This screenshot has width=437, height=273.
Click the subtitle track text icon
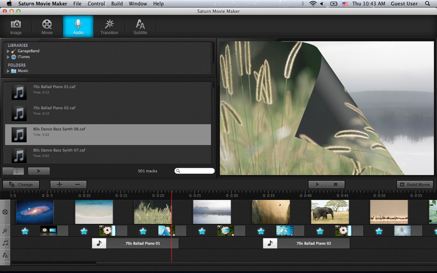pyautogui.click(x=5, y=255)
